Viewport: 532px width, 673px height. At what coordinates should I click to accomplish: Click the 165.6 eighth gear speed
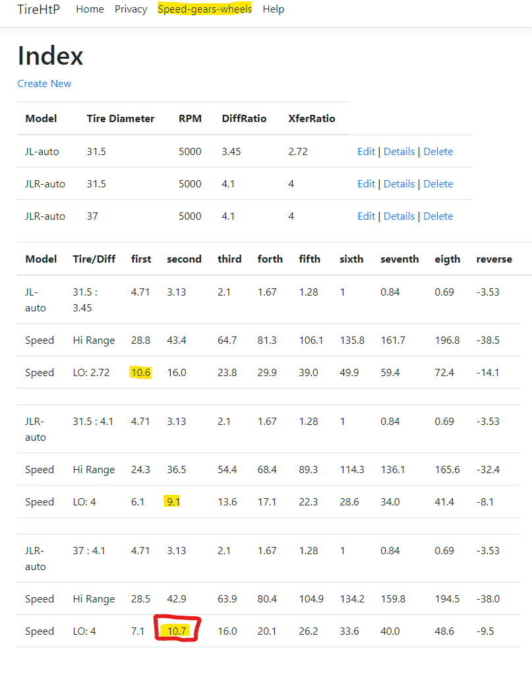[x=447, y=470]
